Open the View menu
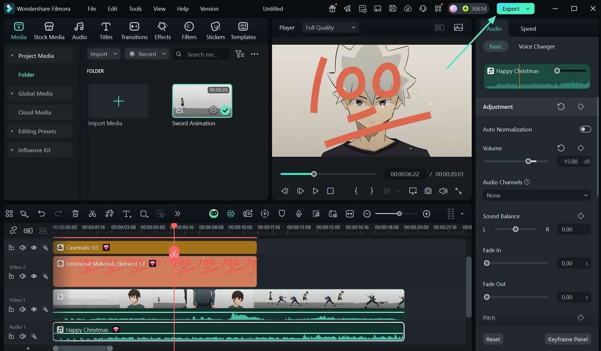This screenshot has width=601, height=351. (159, 9)
